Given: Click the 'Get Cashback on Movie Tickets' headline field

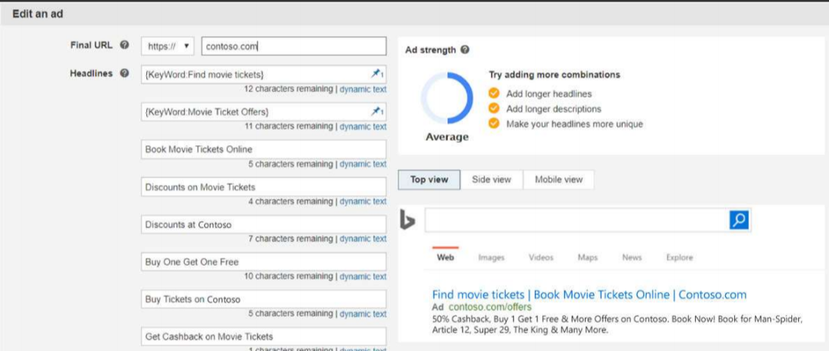Looking at the screenshot, I should click(x=264, y=336).
